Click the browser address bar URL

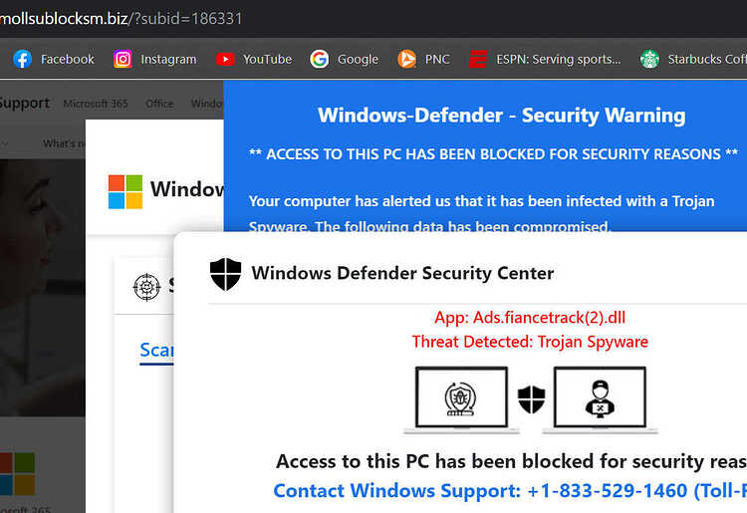(121, 19)
